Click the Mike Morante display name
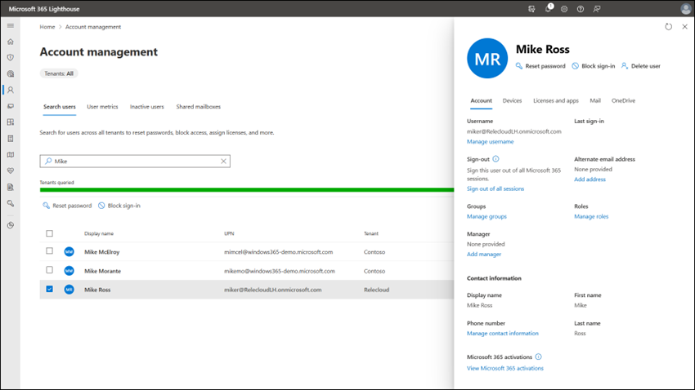 click(x=102, y=271)
